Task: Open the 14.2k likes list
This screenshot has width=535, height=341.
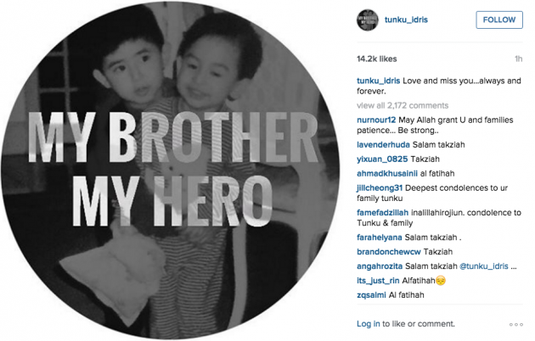Action: click(377, 59)
